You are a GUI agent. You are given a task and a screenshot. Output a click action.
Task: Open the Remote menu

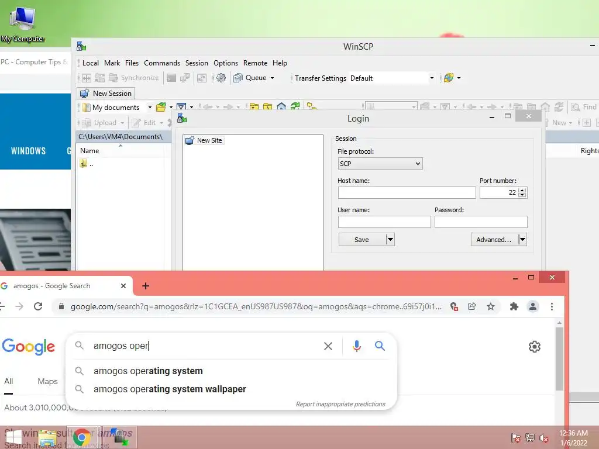pyautogui.click(x=255, y=63)
